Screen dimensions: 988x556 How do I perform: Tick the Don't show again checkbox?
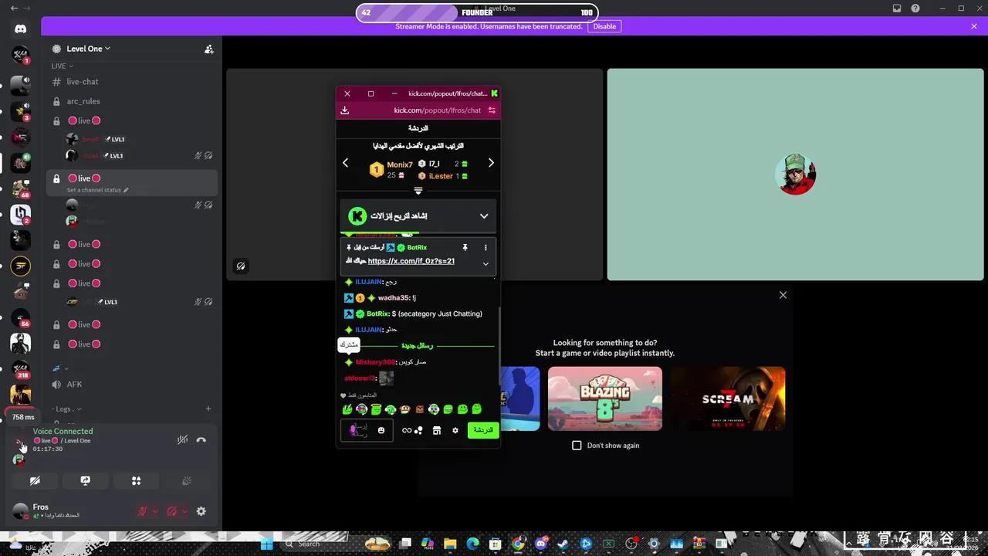point(577,446)
